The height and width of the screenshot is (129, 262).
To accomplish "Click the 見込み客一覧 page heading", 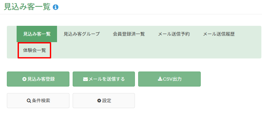I will [x=27, y=7].
